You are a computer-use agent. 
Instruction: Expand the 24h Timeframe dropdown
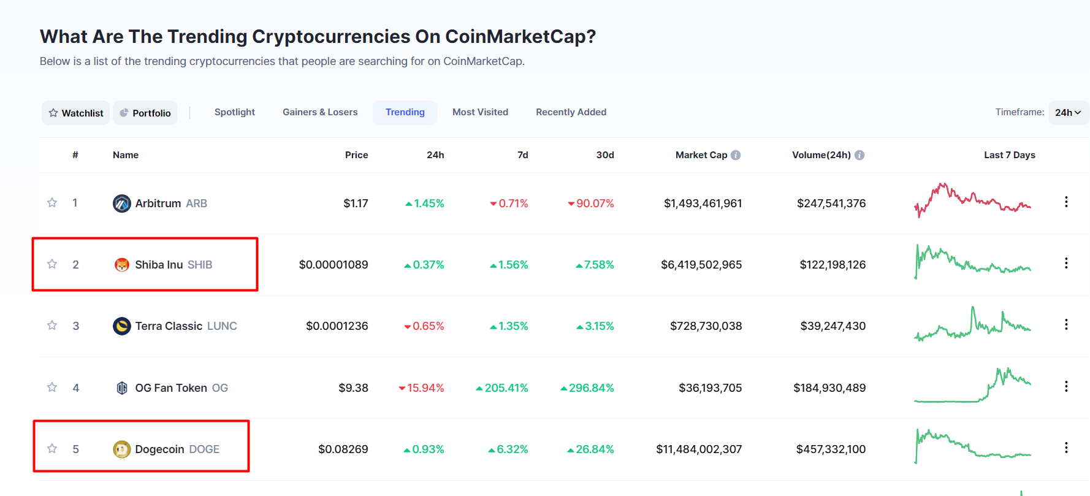tap(1068, 113)
